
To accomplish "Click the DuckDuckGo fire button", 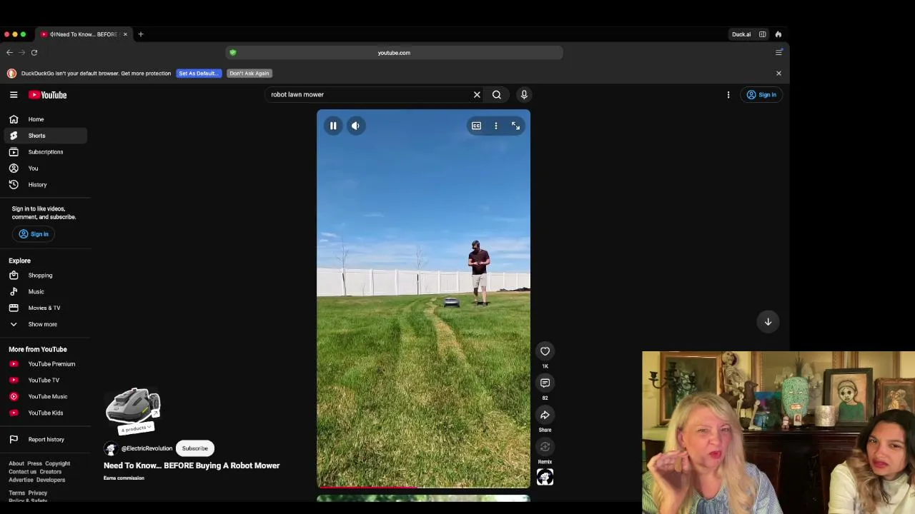I will coord(778,34).
